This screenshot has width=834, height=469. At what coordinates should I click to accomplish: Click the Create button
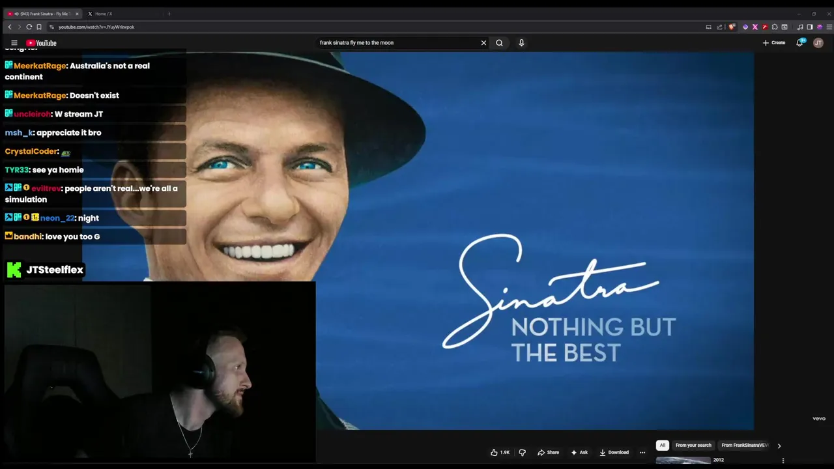(x=774, y=43)
